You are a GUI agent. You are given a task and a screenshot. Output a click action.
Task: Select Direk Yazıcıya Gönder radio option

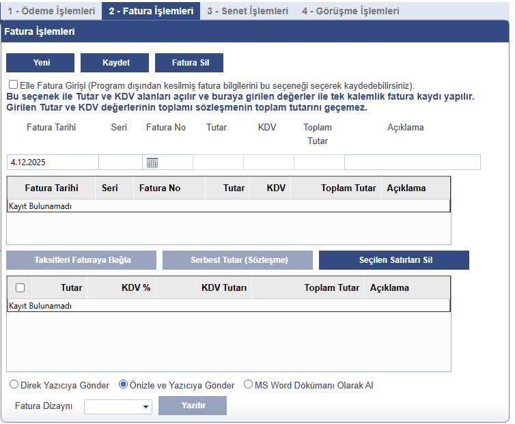point(14,385)
